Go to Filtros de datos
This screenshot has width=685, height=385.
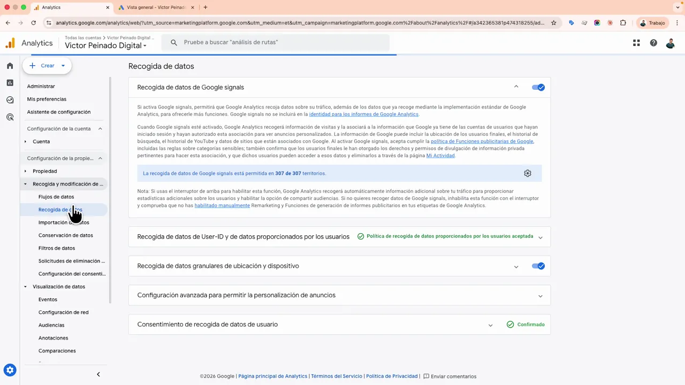[57, 248]
